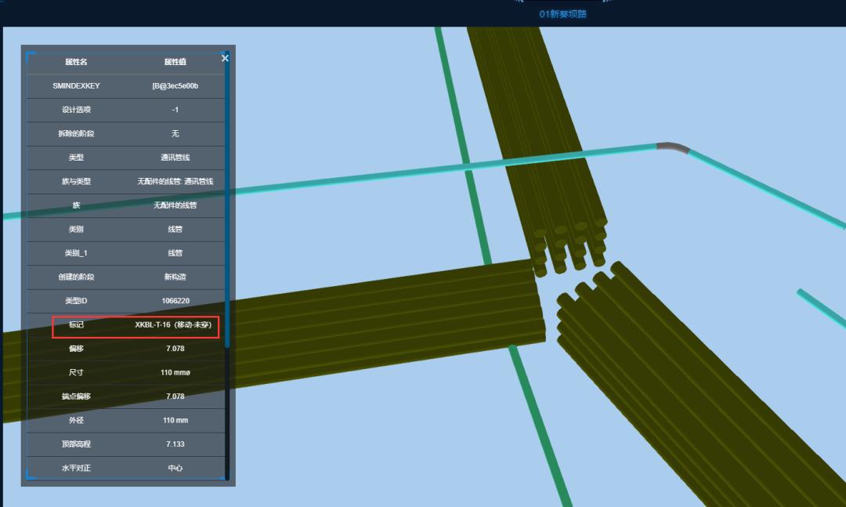
Task: Click the highlighted 标记 value XKBL-T-16
Action: 173,325
